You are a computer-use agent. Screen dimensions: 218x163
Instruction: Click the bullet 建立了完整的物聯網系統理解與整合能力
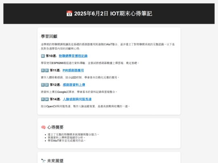tap(73, 134)
